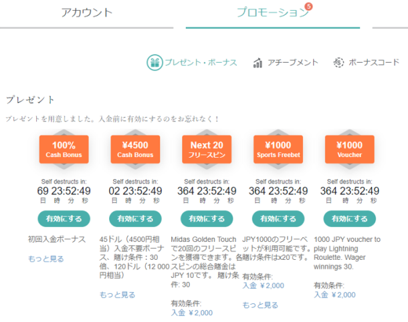The height and width of the screenshot is (322, 408).
Task: Click the プレゼント section heading
Action: [30, 100]
